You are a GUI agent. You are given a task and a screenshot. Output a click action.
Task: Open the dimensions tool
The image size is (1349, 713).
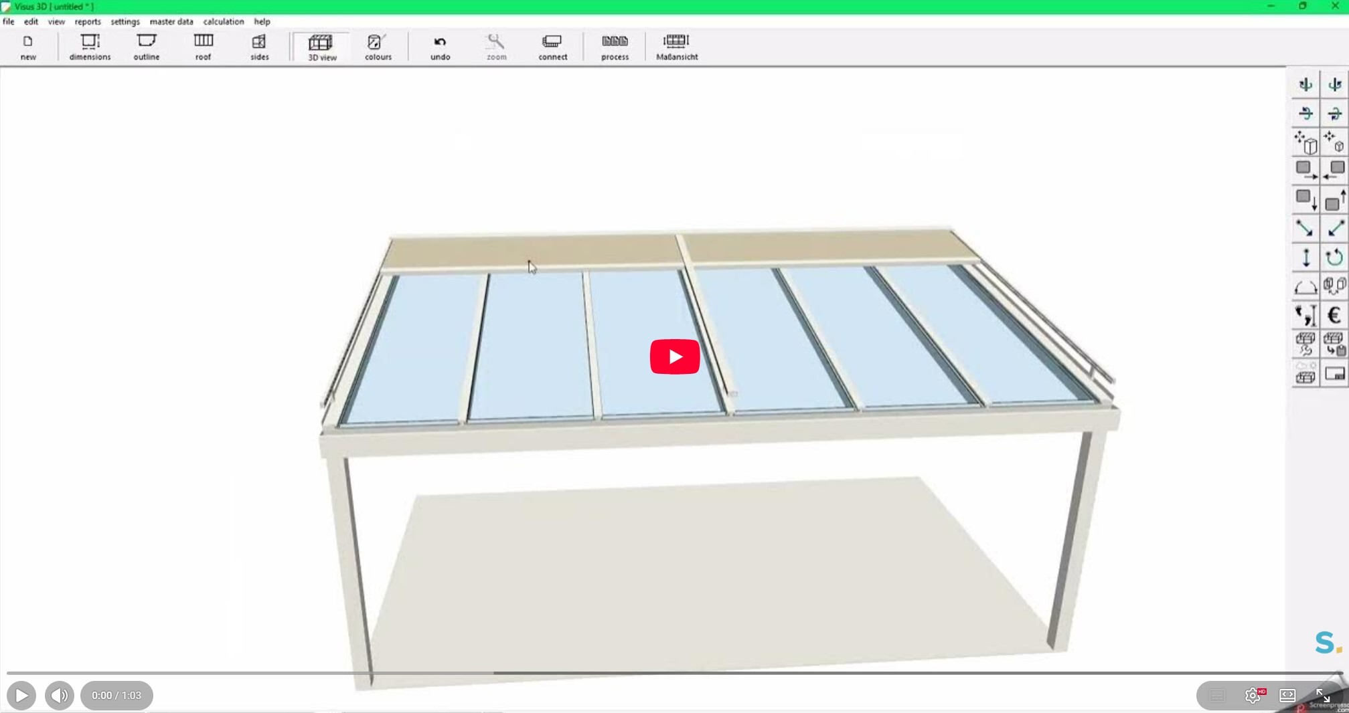click(x=90, y=47)
